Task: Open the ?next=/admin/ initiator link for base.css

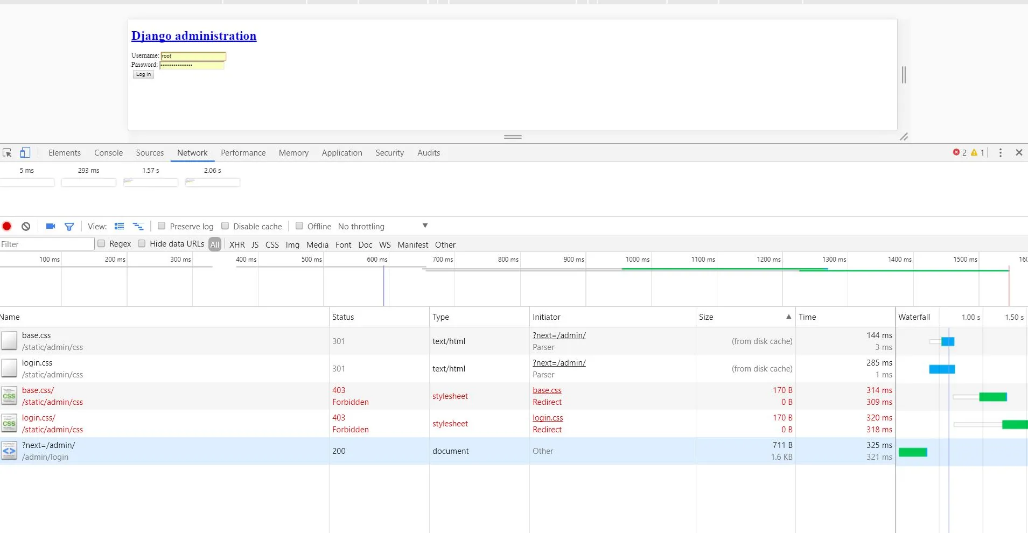Action: pyautogui.click(x=559, y=335)
